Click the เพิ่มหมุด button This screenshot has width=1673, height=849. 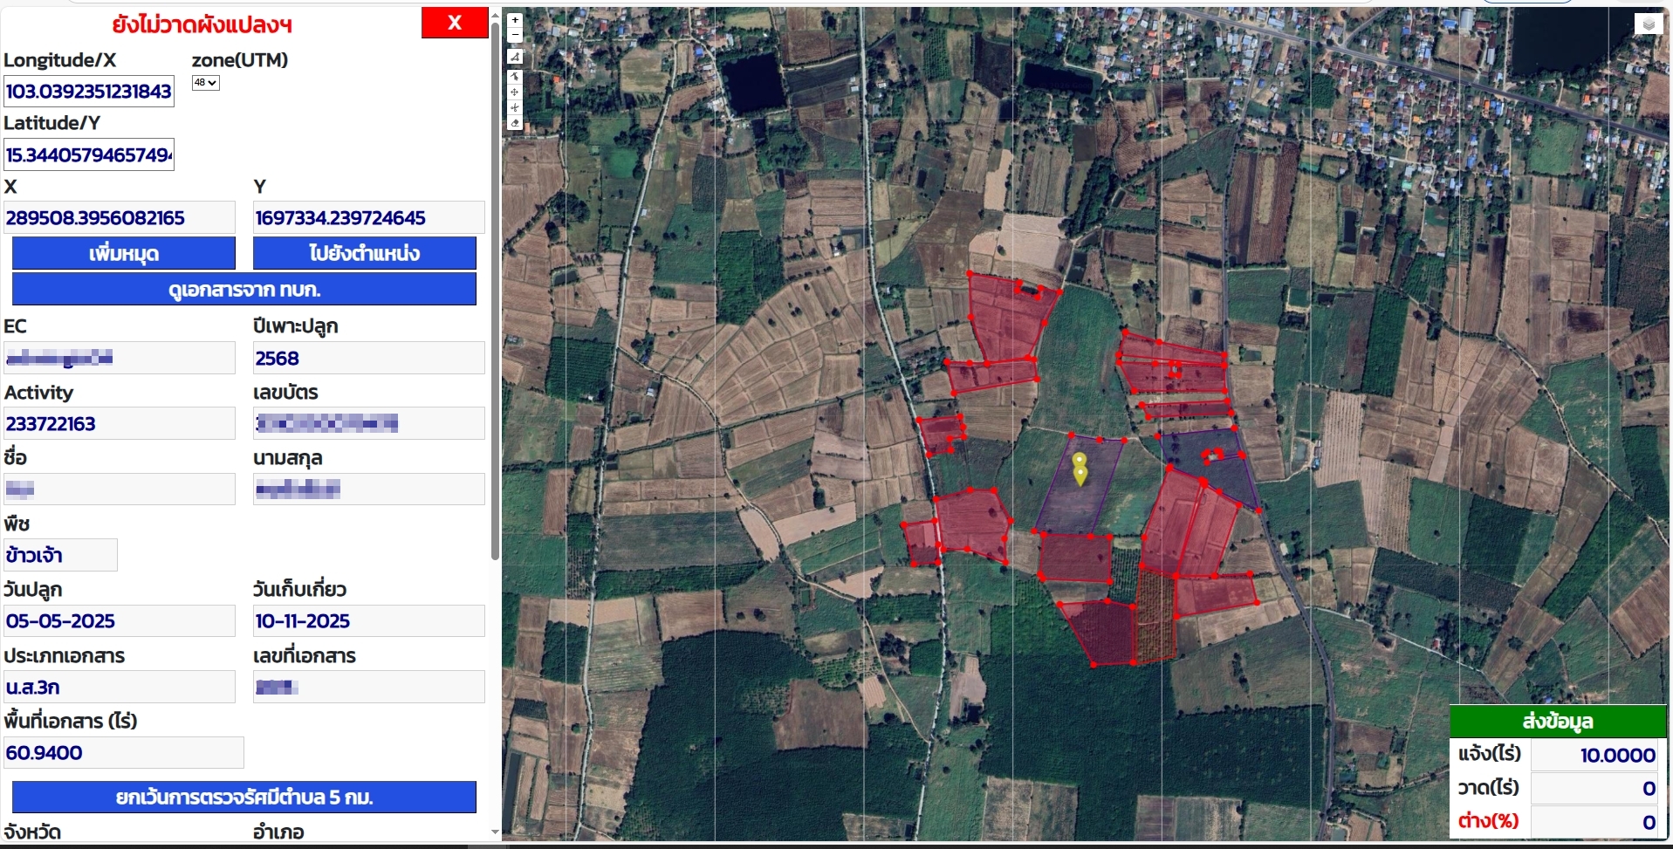click(123, 253)
